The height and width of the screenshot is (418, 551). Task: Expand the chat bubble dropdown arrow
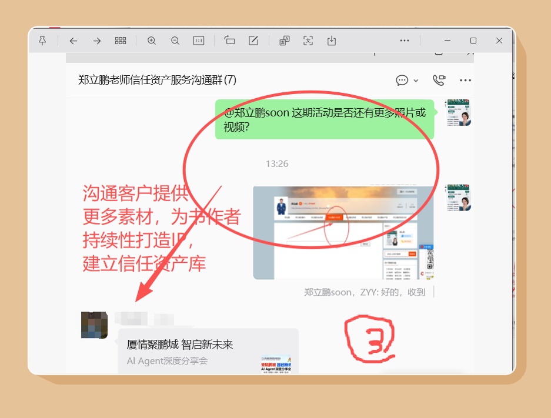pos(416,81)
